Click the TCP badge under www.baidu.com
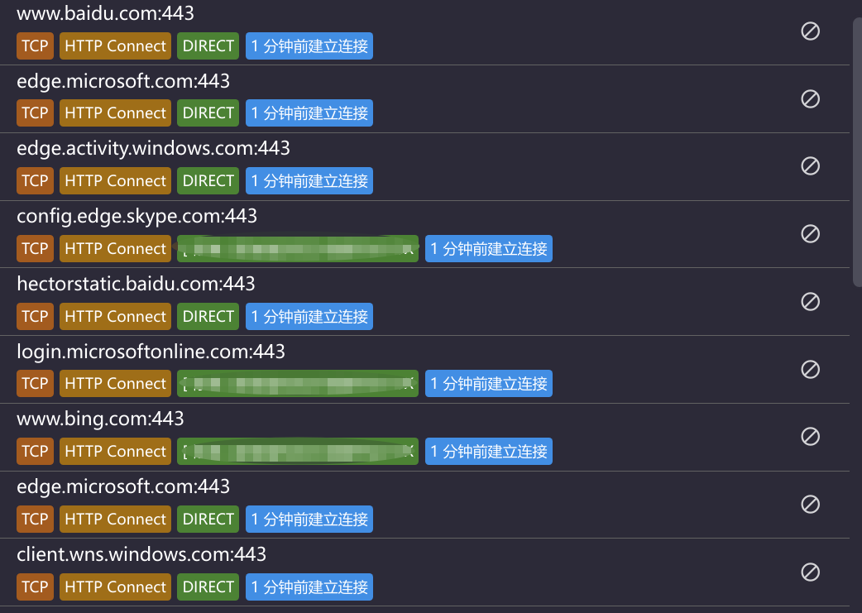Viewport: 862px width, 613px height. tap(35, 45)
